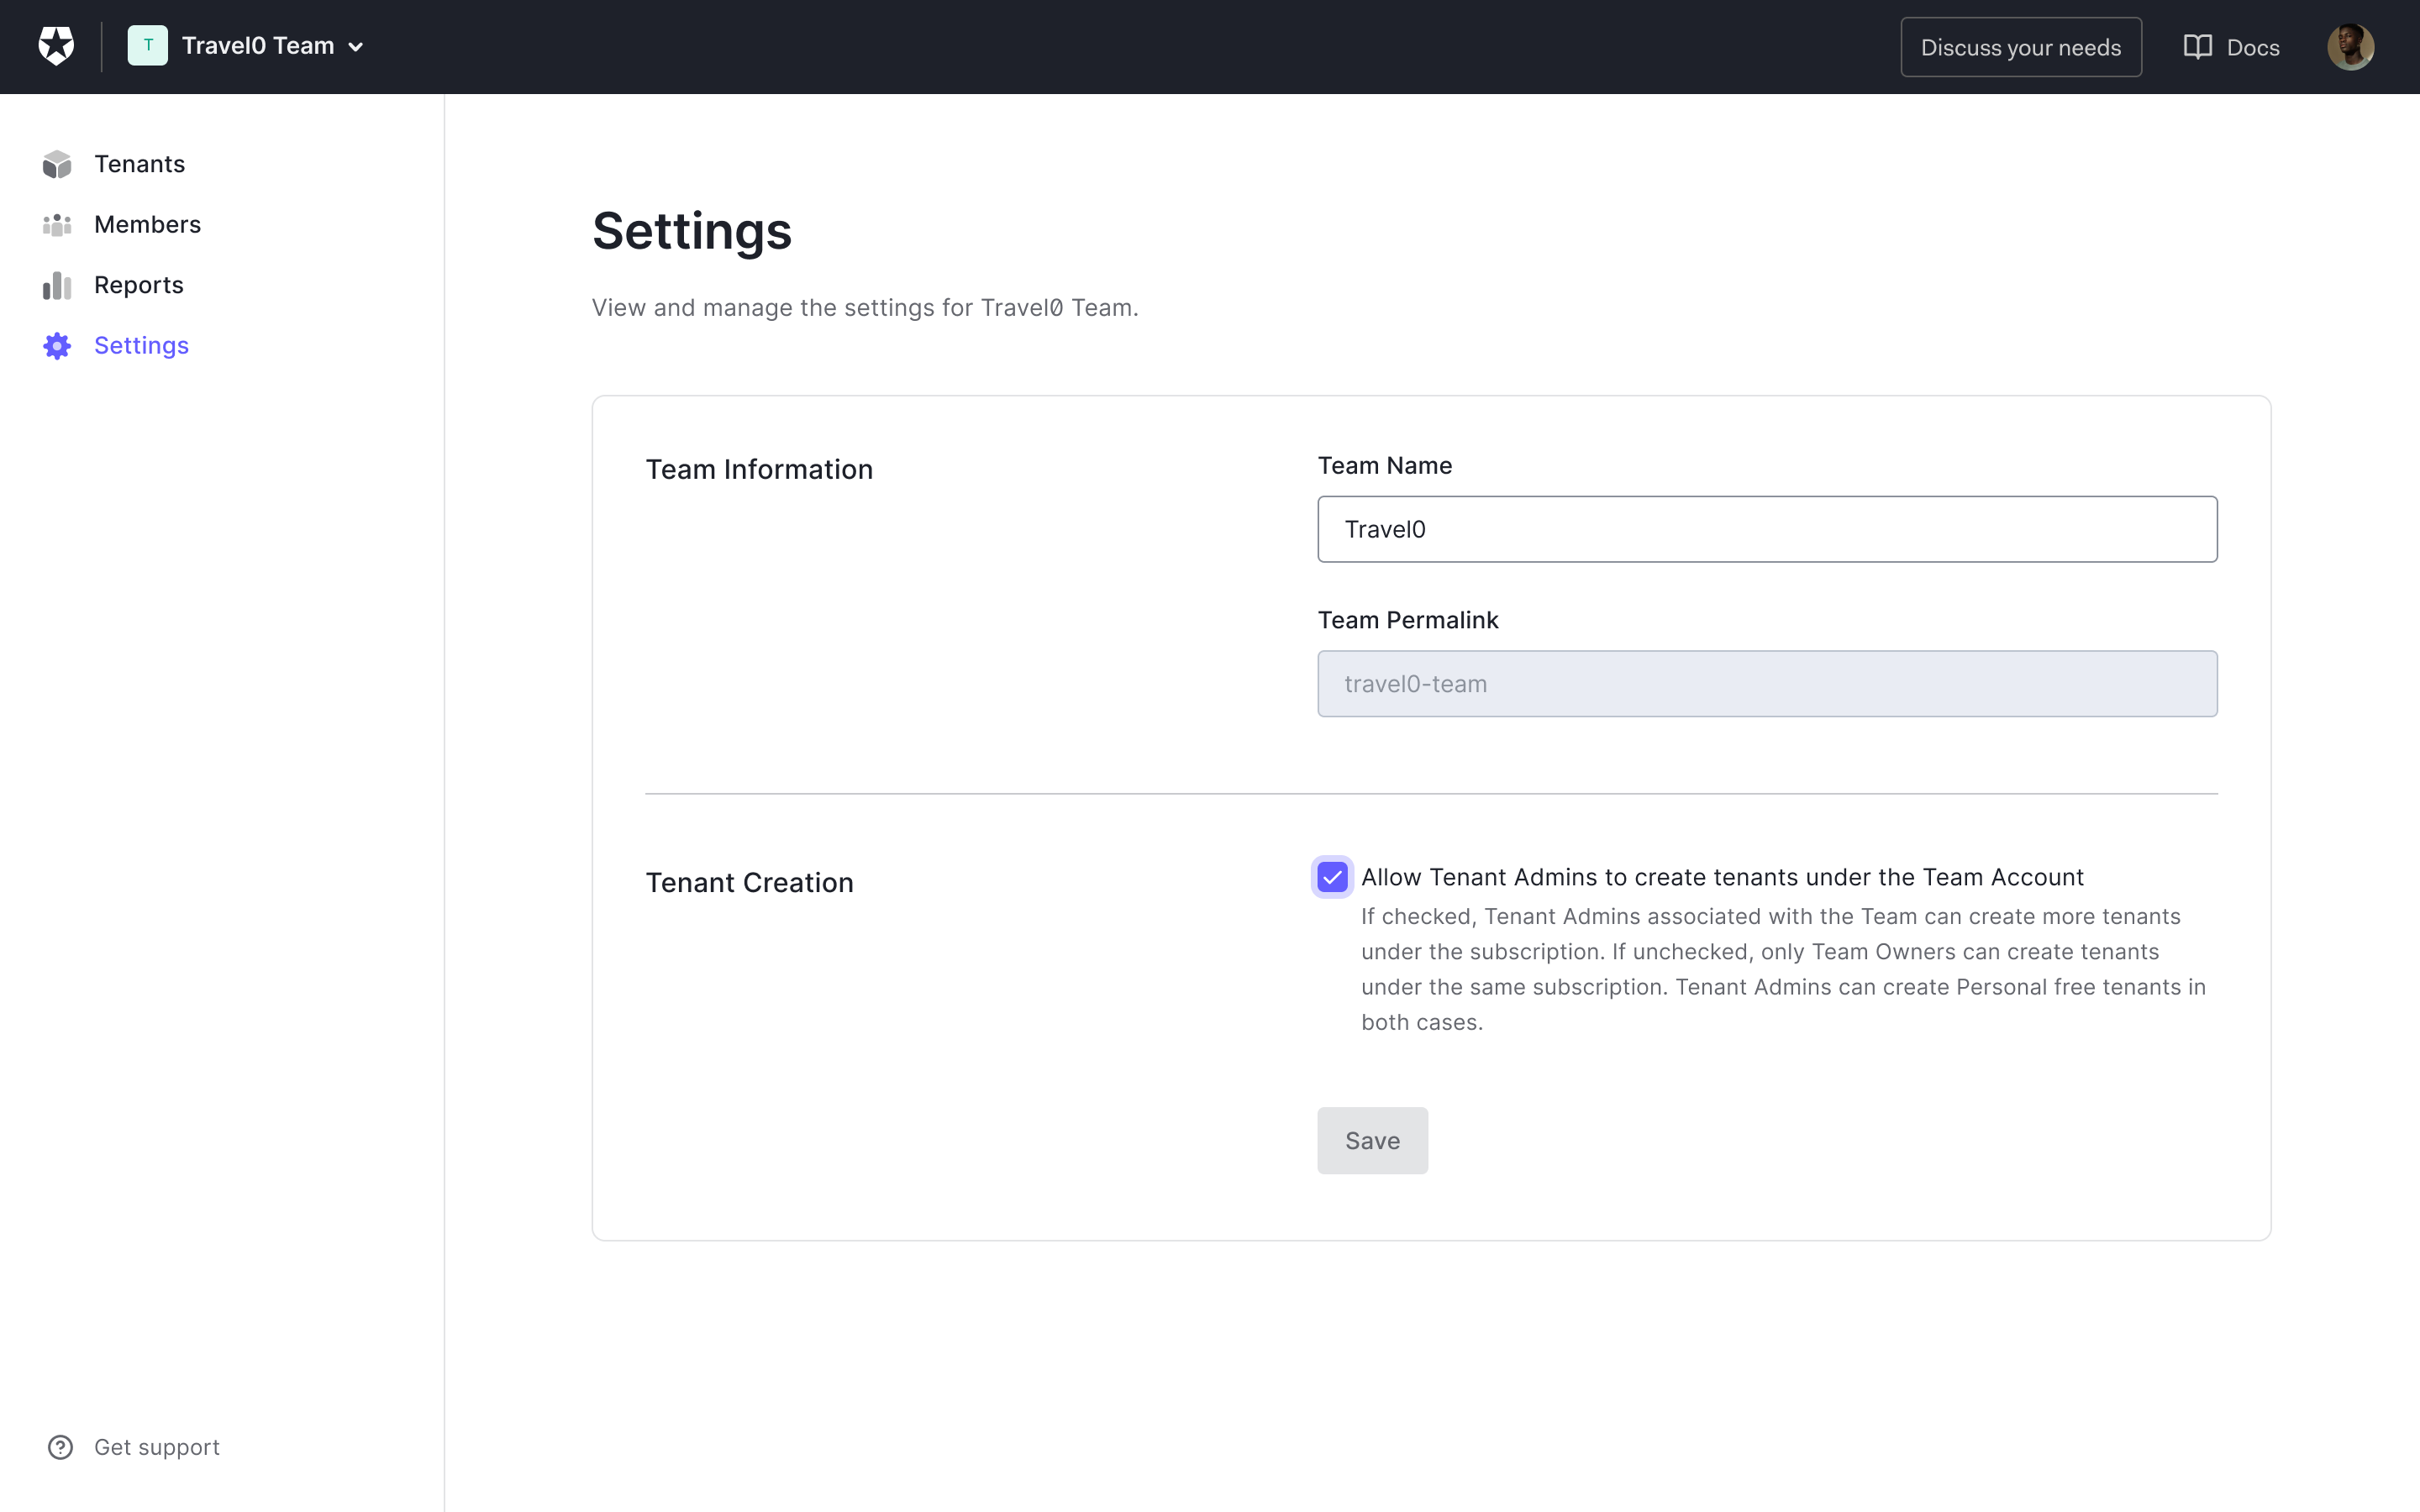Click the Settings gear icon in sidebar
Screen dimensions: 2420x1512
[x=57, y=345]
